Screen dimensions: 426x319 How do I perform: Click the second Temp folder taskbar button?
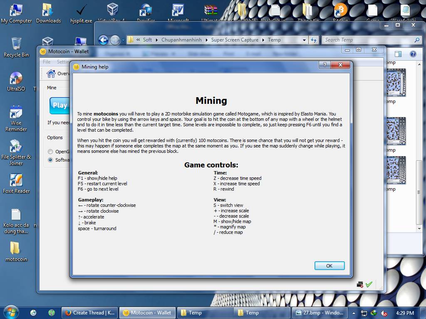(262, 313)
